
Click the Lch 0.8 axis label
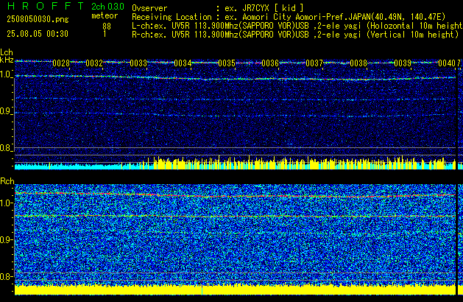[6, 148]
